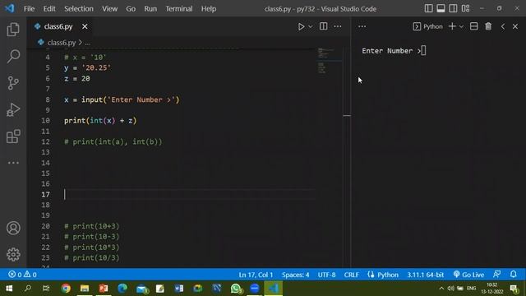Open the launch profile dropdown chevron
Image resolution: width=526 pixels, height=296 pixels.
[x=461, y=26]
